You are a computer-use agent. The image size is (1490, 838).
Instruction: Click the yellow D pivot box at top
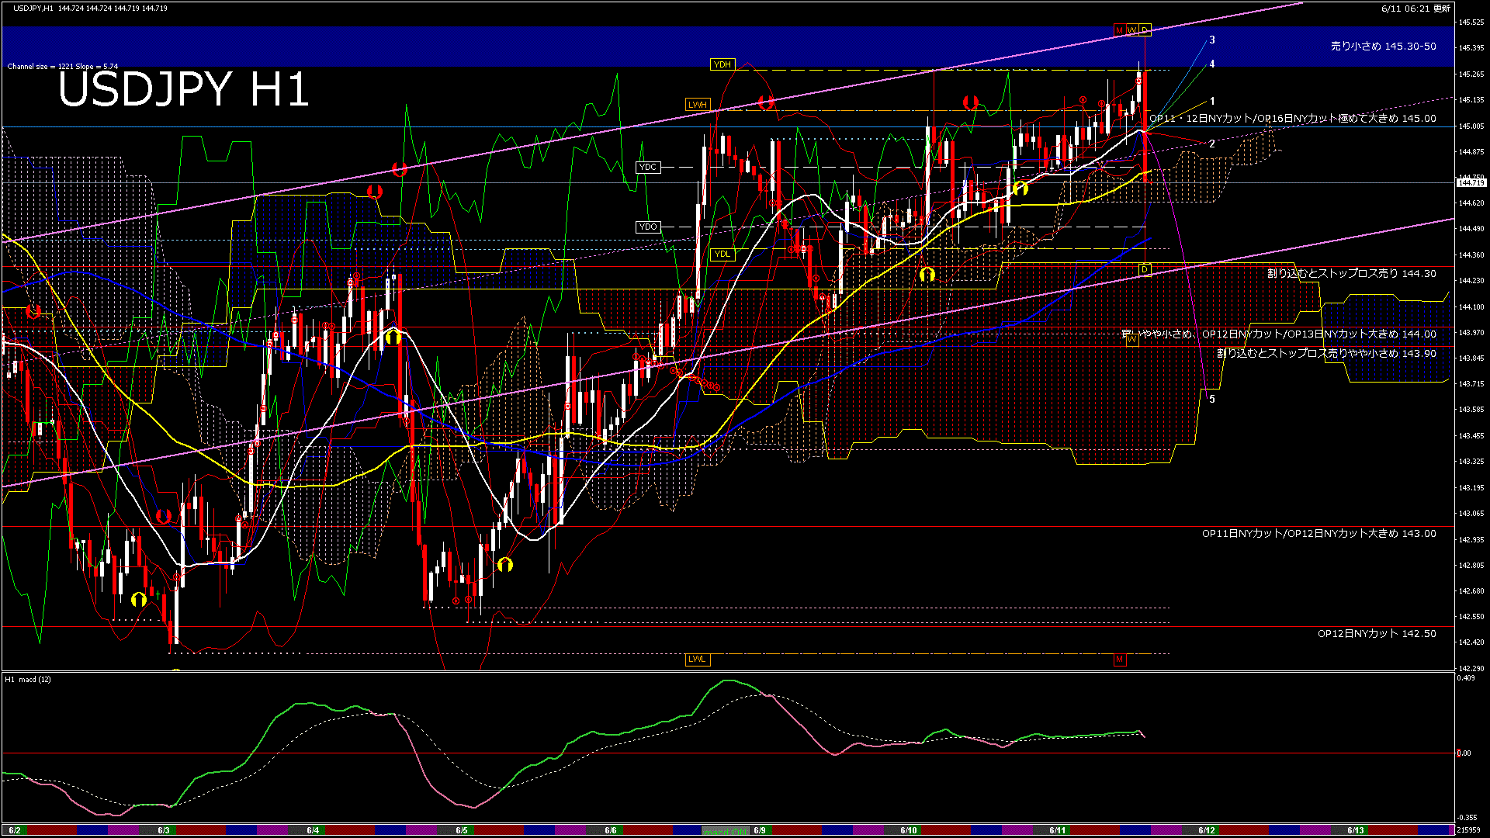click(x=1145, y=30)
